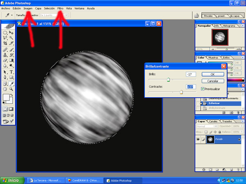Open the Selección menu
Image resolution: width=246 pixels, height=184 pixels.
[x=49, y=9]
